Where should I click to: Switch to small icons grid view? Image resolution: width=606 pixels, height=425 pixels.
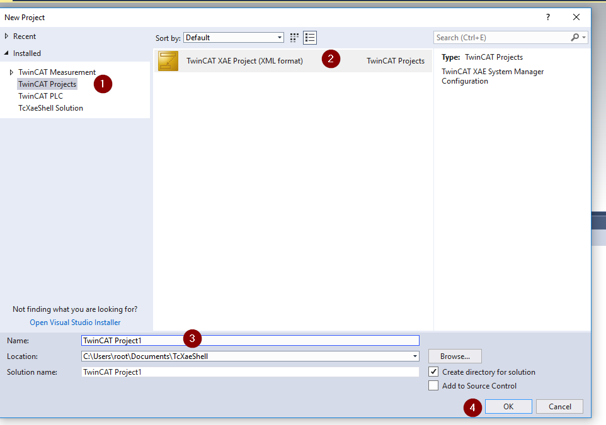click(x=294, y=38)
